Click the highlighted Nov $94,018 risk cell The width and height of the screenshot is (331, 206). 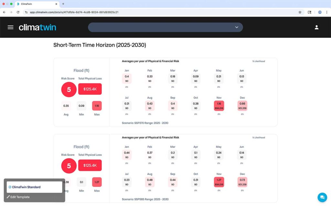219,106
